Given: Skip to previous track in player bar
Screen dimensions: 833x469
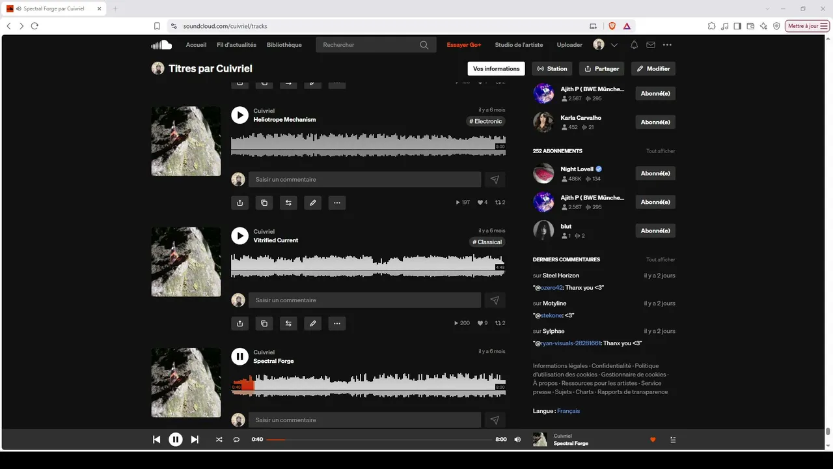Looking at the screenshot, I should click(x=156, y=440).
